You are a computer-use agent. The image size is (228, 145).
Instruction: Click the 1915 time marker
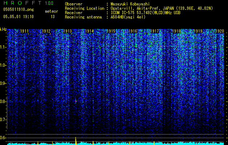pyautogui.click(x=111, y=31)
